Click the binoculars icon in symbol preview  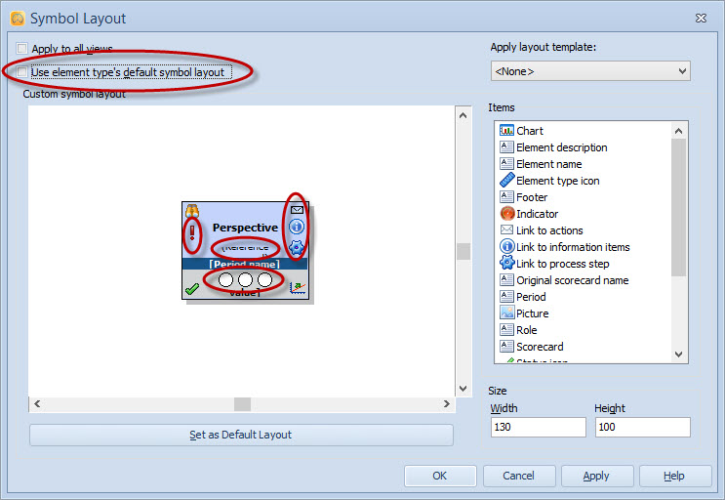(192, 210)
